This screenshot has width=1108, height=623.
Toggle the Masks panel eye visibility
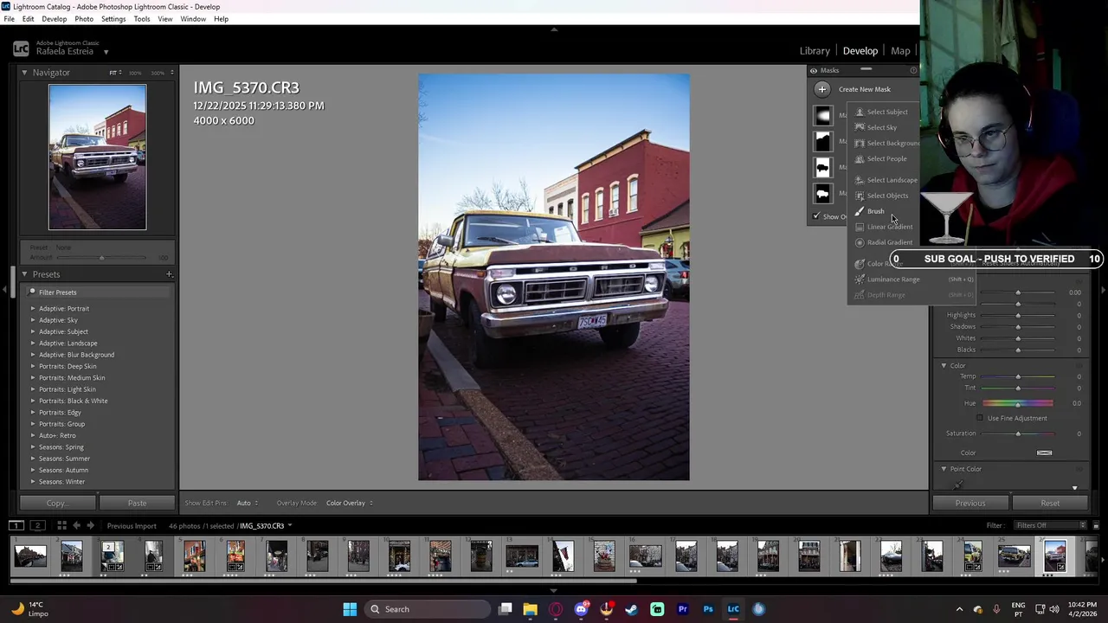click(814, 70)
